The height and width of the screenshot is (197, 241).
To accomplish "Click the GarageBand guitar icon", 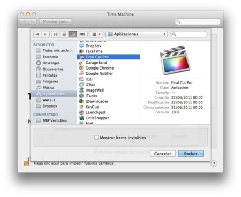I will pyautogui.click(x=81, y=63).
